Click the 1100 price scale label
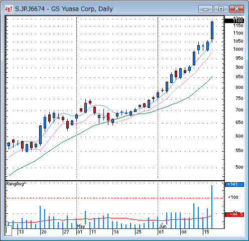Screen dimensions: 249x241 pos(238,33)
